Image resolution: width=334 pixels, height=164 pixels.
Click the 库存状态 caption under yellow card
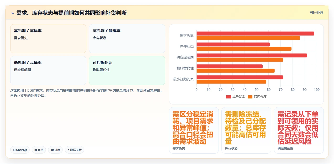click(231, 148)
